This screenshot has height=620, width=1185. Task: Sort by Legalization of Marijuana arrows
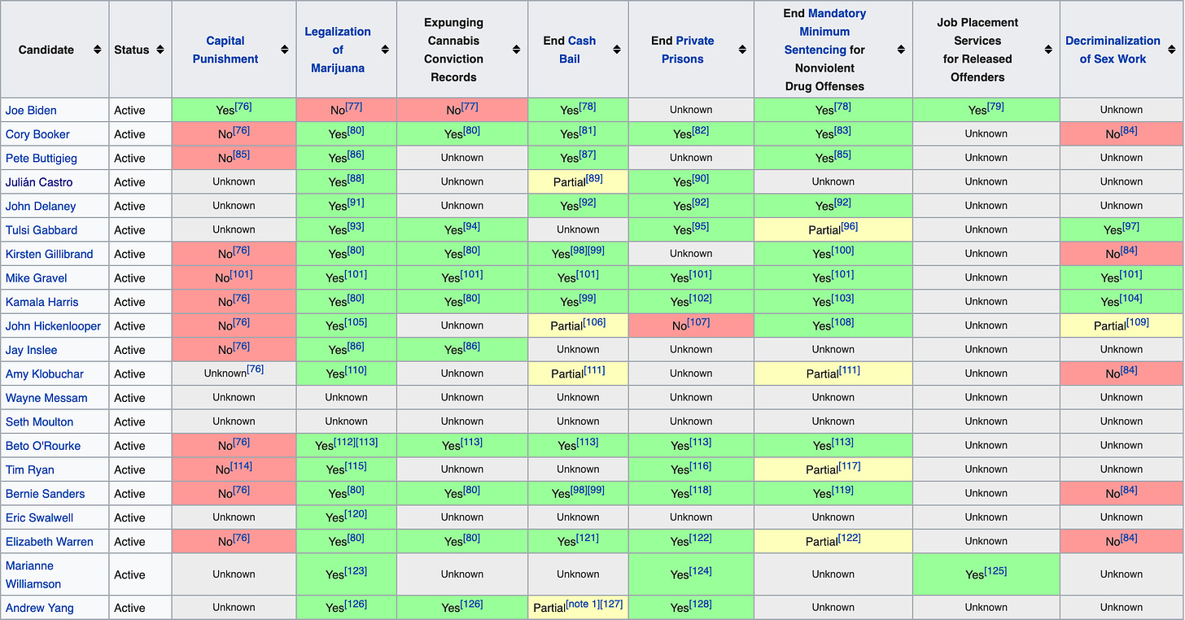click(385, 50)
